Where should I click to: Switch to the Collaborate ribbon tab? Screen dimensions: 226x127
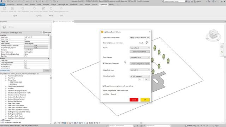tap(74, 5)
